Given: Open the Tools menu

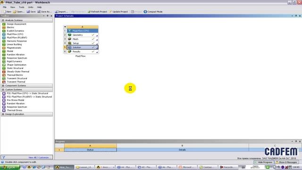Looking at the screenshot, I should pyautogui.click(x=21, y=7).
